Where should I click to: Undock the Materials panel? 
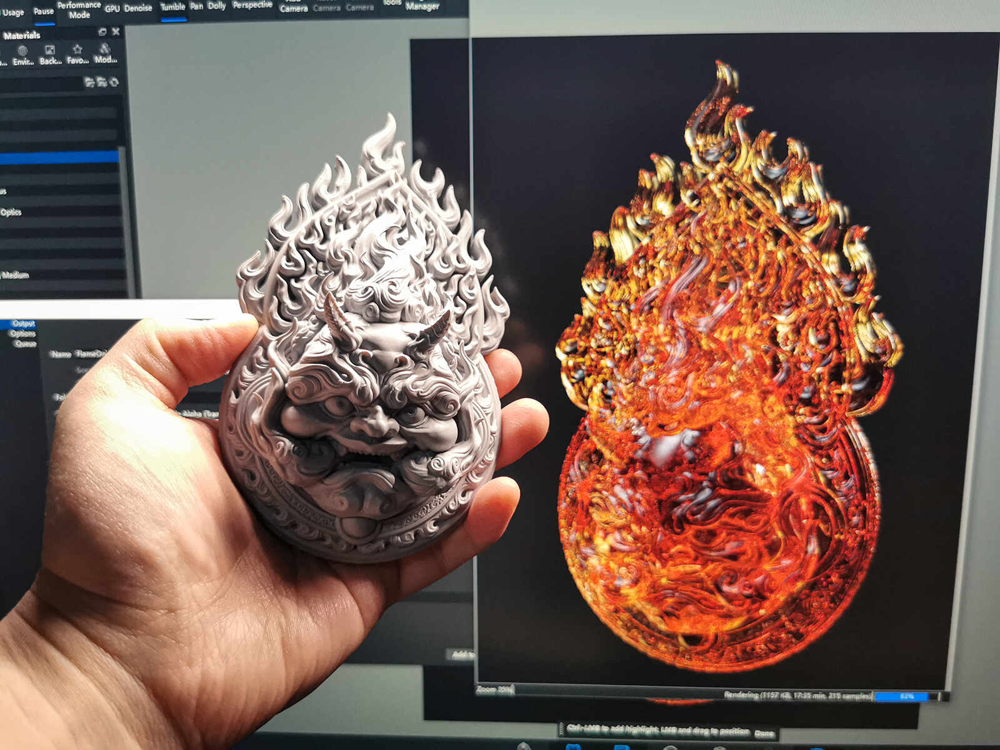[x=102, y=32]
